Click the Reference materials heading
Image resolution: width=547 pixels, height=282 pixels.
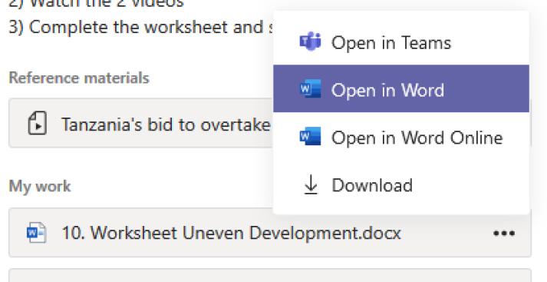[x=79, y=78]
